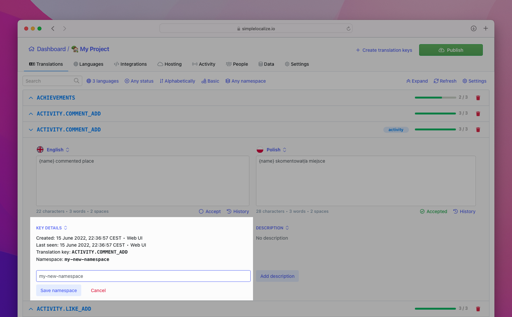Delete the collapsed ACTIVITY.COMMENT_ADD key via its trash icon

coord(478,114)
